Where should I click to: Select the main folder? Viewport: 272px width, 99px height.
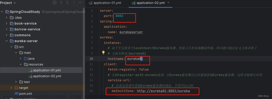[x=27, y=53]
